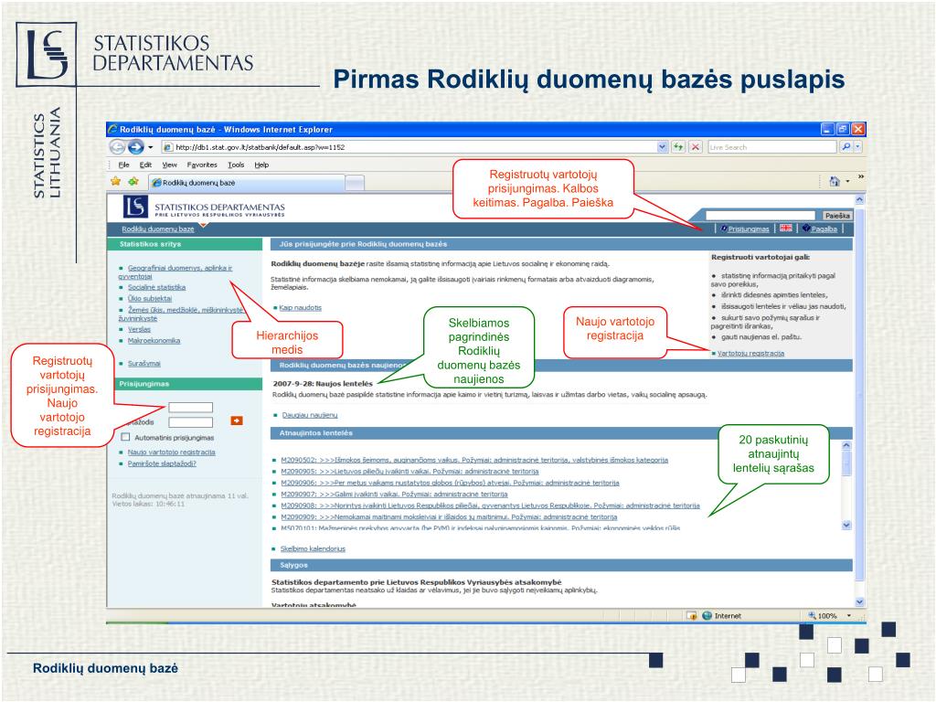Open a new tab with blank tab button

click(355, 183)
